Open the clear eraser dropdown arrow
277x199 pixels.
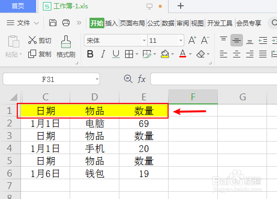click(208, 54)
